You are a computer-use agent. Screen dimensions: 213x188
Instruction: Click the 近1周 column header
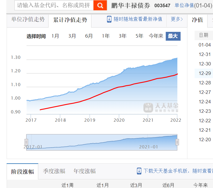pos(67,185)
